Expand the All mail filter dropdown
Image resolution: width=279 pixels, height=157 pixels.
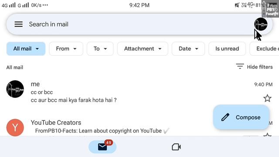[26, 48]
